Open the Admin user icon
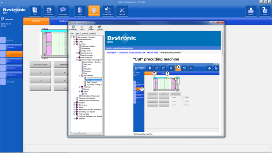 tap(251, 11)
